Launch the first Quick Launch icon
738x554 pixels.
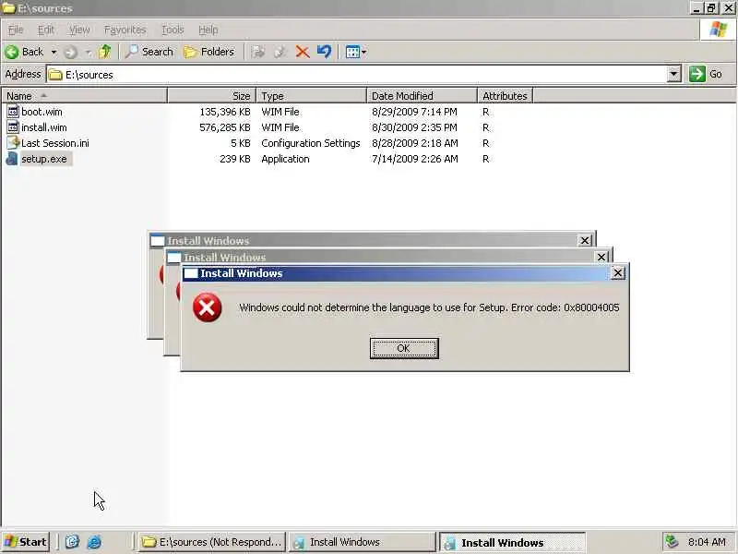tap(72, 542)
